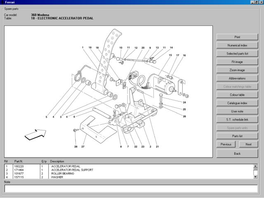Viewport: 264px width, 198px height.
Task: Click the Q.ty column header
Action: tap(44, 161)
